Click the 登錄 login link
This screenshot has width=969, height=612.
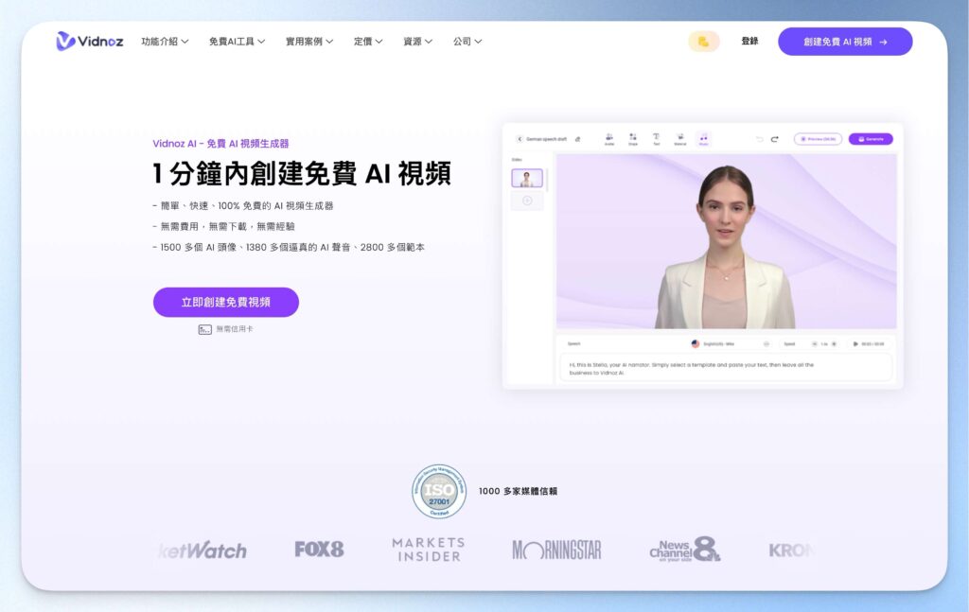(x=749, y=41)
